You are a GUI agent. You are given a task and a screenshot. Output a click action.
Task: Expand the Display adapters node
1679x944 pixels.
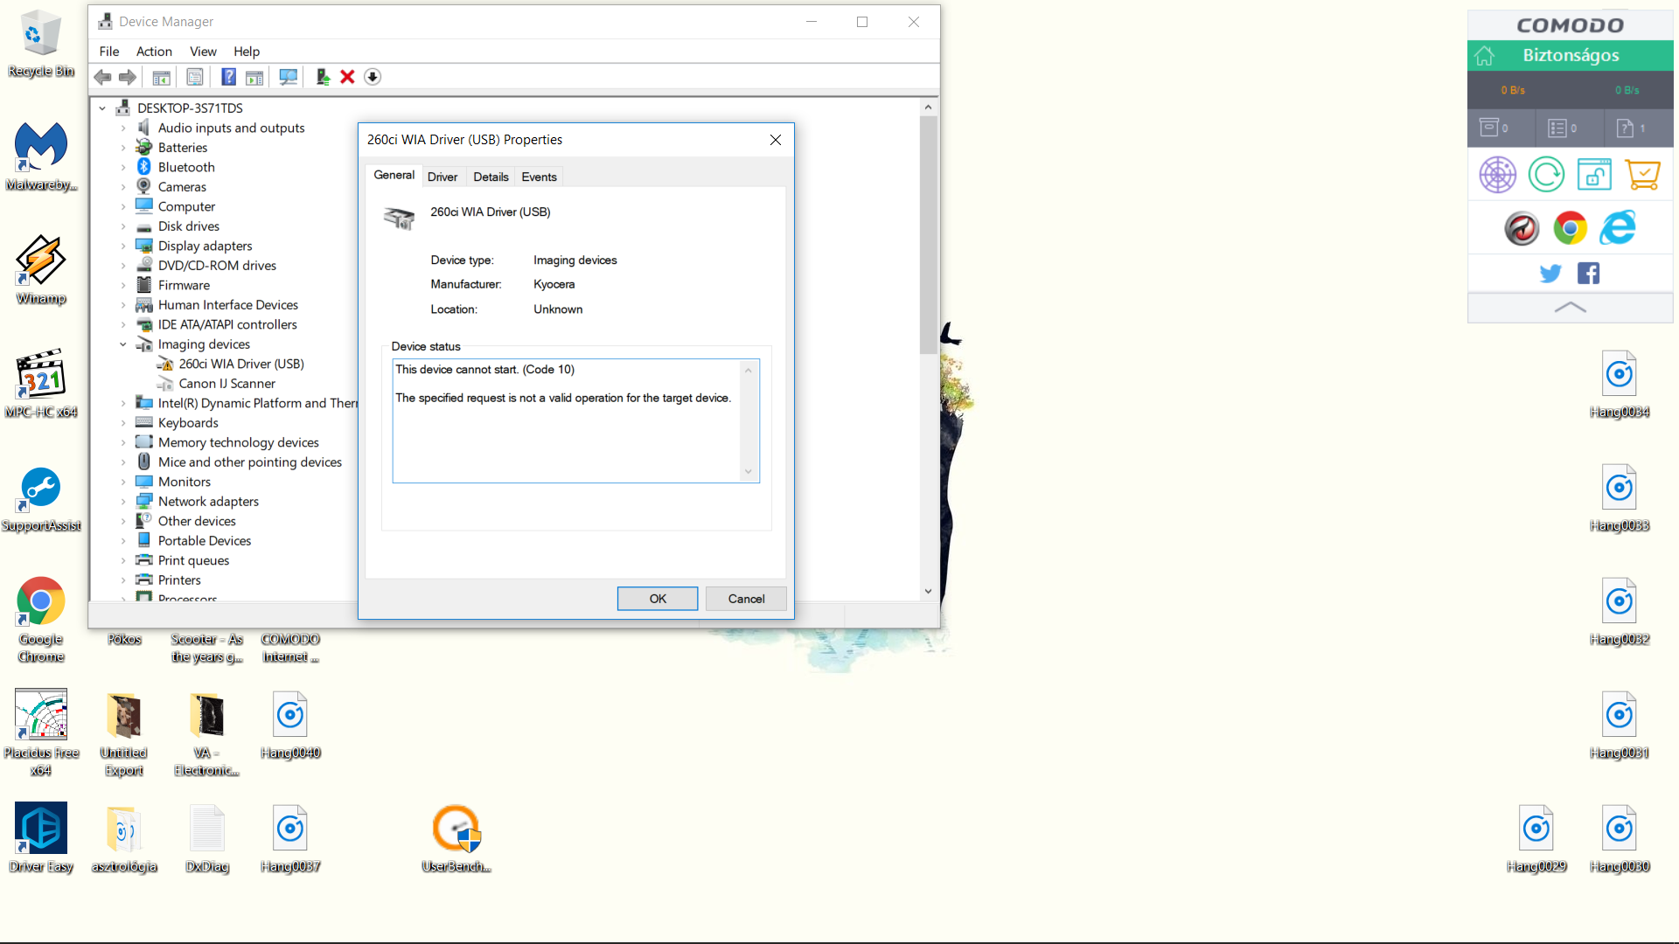tap(123, 246)
